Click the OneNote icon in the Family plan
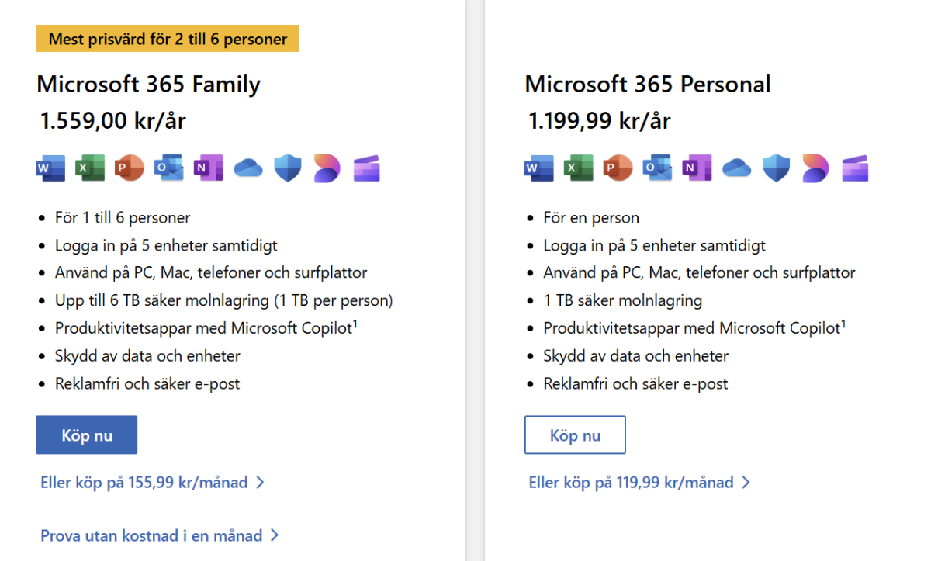 208,168
